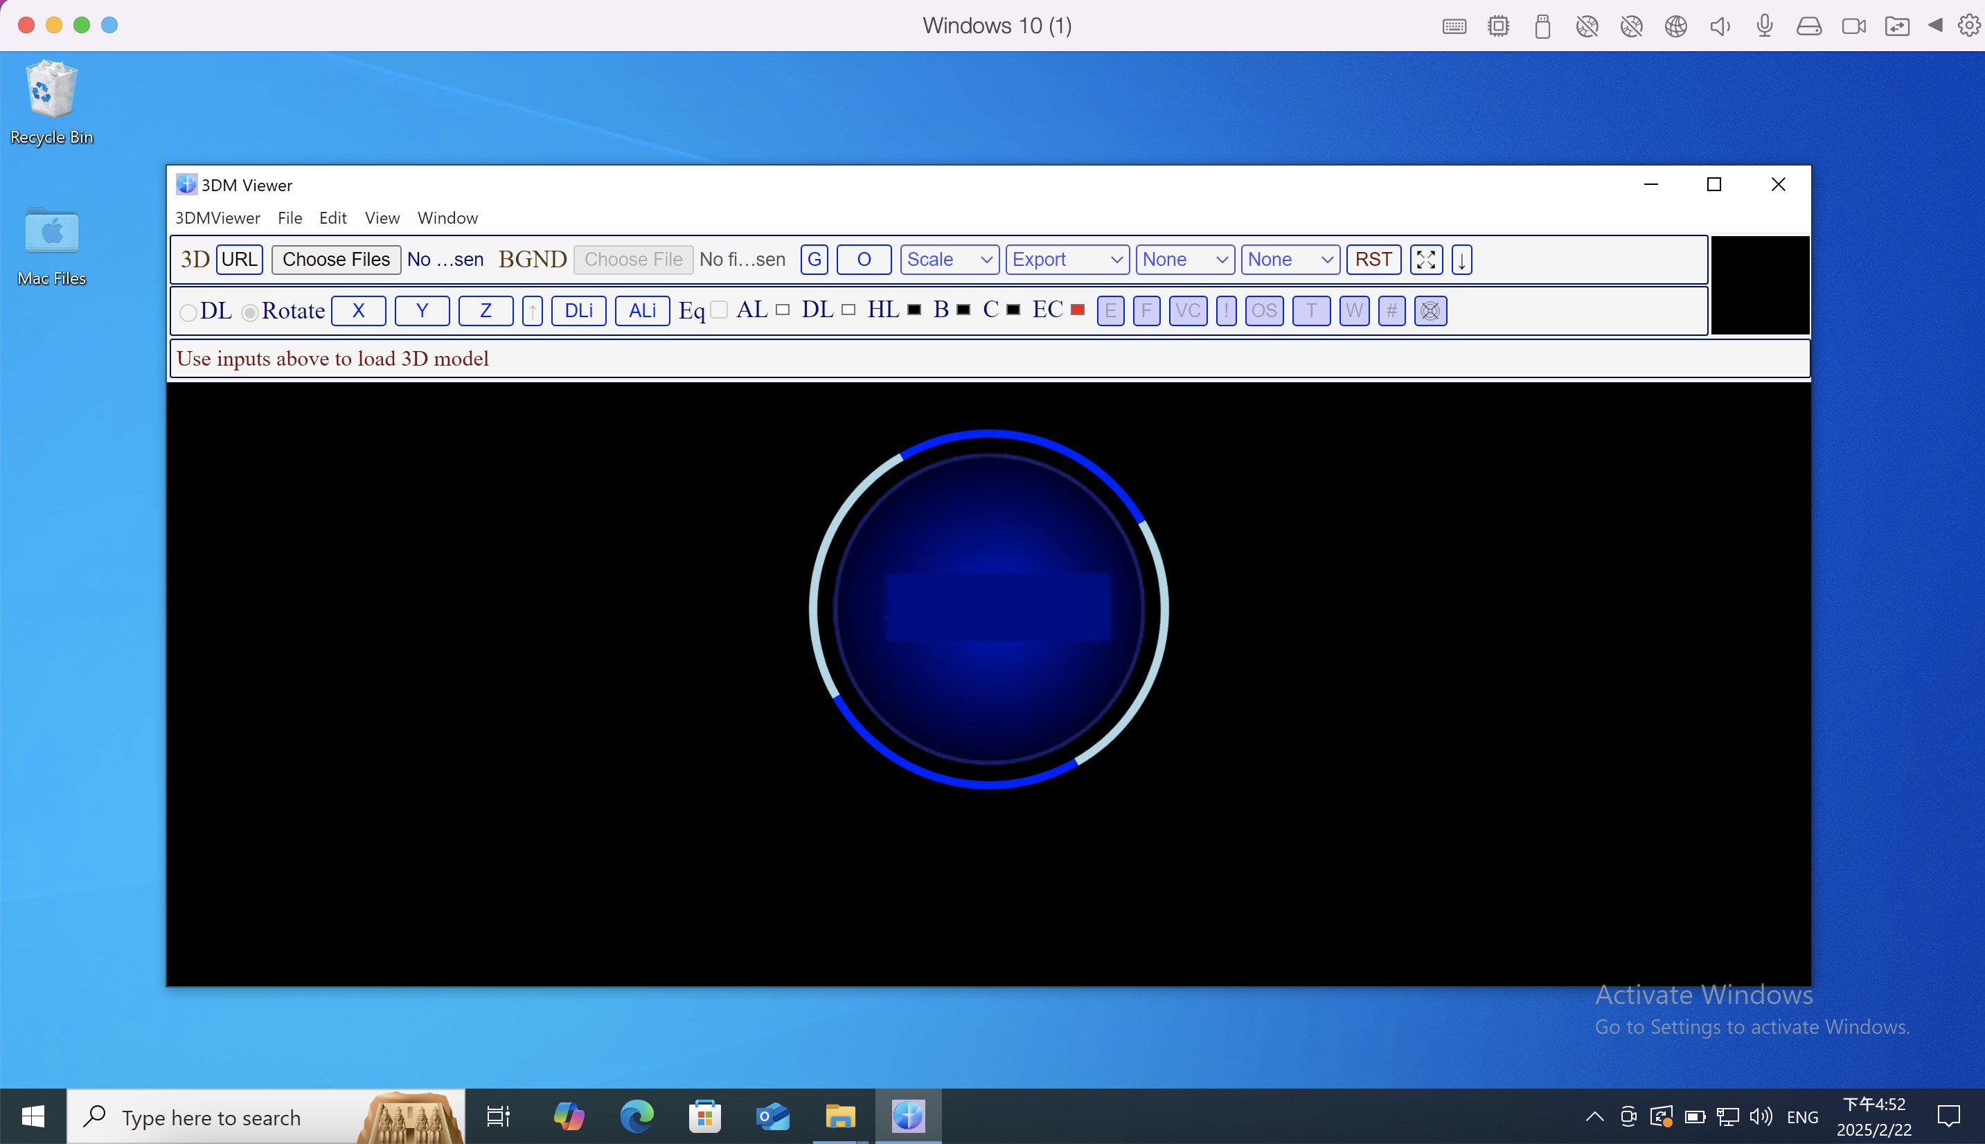Click the red EC color swatch
This screenshot has height=1144, width=1985.
[x=1076, y=310]
